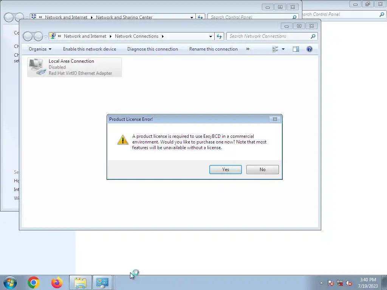
Task: Open Windows Explorer taskbar button
Action: 80,282
